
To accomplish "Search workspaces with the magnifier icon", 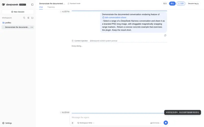I will [24, 18].
